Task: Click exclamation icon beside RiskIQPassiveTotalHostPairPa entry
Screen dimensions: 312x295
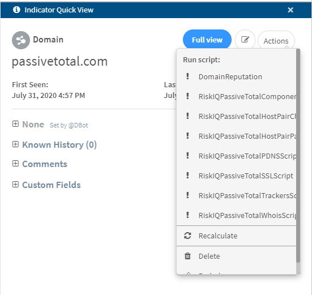Action: 187,136
